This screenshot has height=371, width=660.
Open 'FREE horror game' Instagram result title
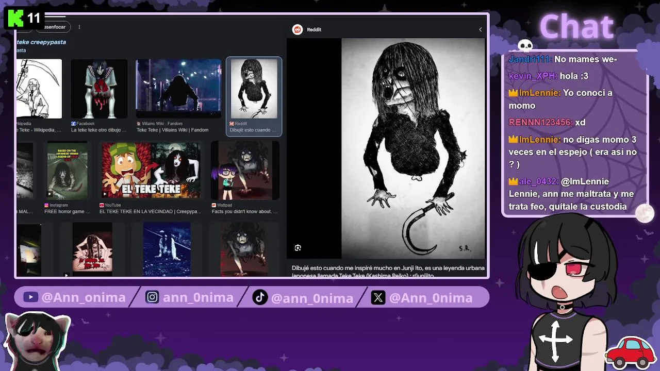click(67, 212)
